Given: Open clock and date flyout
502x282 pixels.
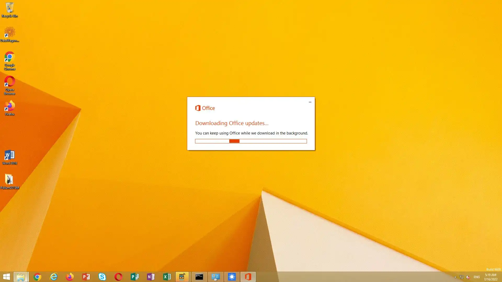Looking at the screenshot, I should 490,277.
